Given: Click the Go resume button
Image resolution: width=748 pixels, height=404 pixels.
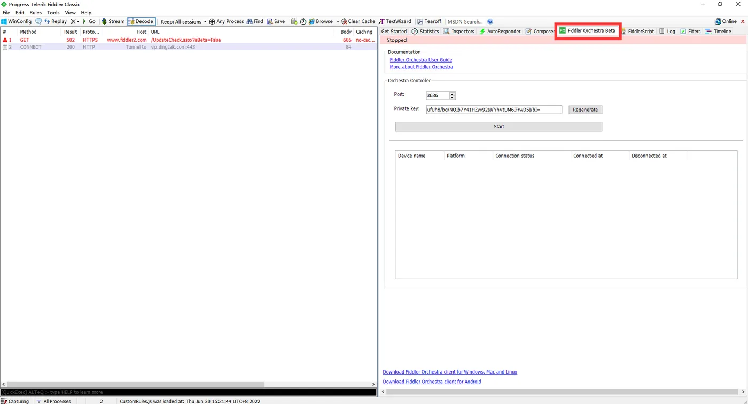Looking at the screenshot, I should [89, 21].
